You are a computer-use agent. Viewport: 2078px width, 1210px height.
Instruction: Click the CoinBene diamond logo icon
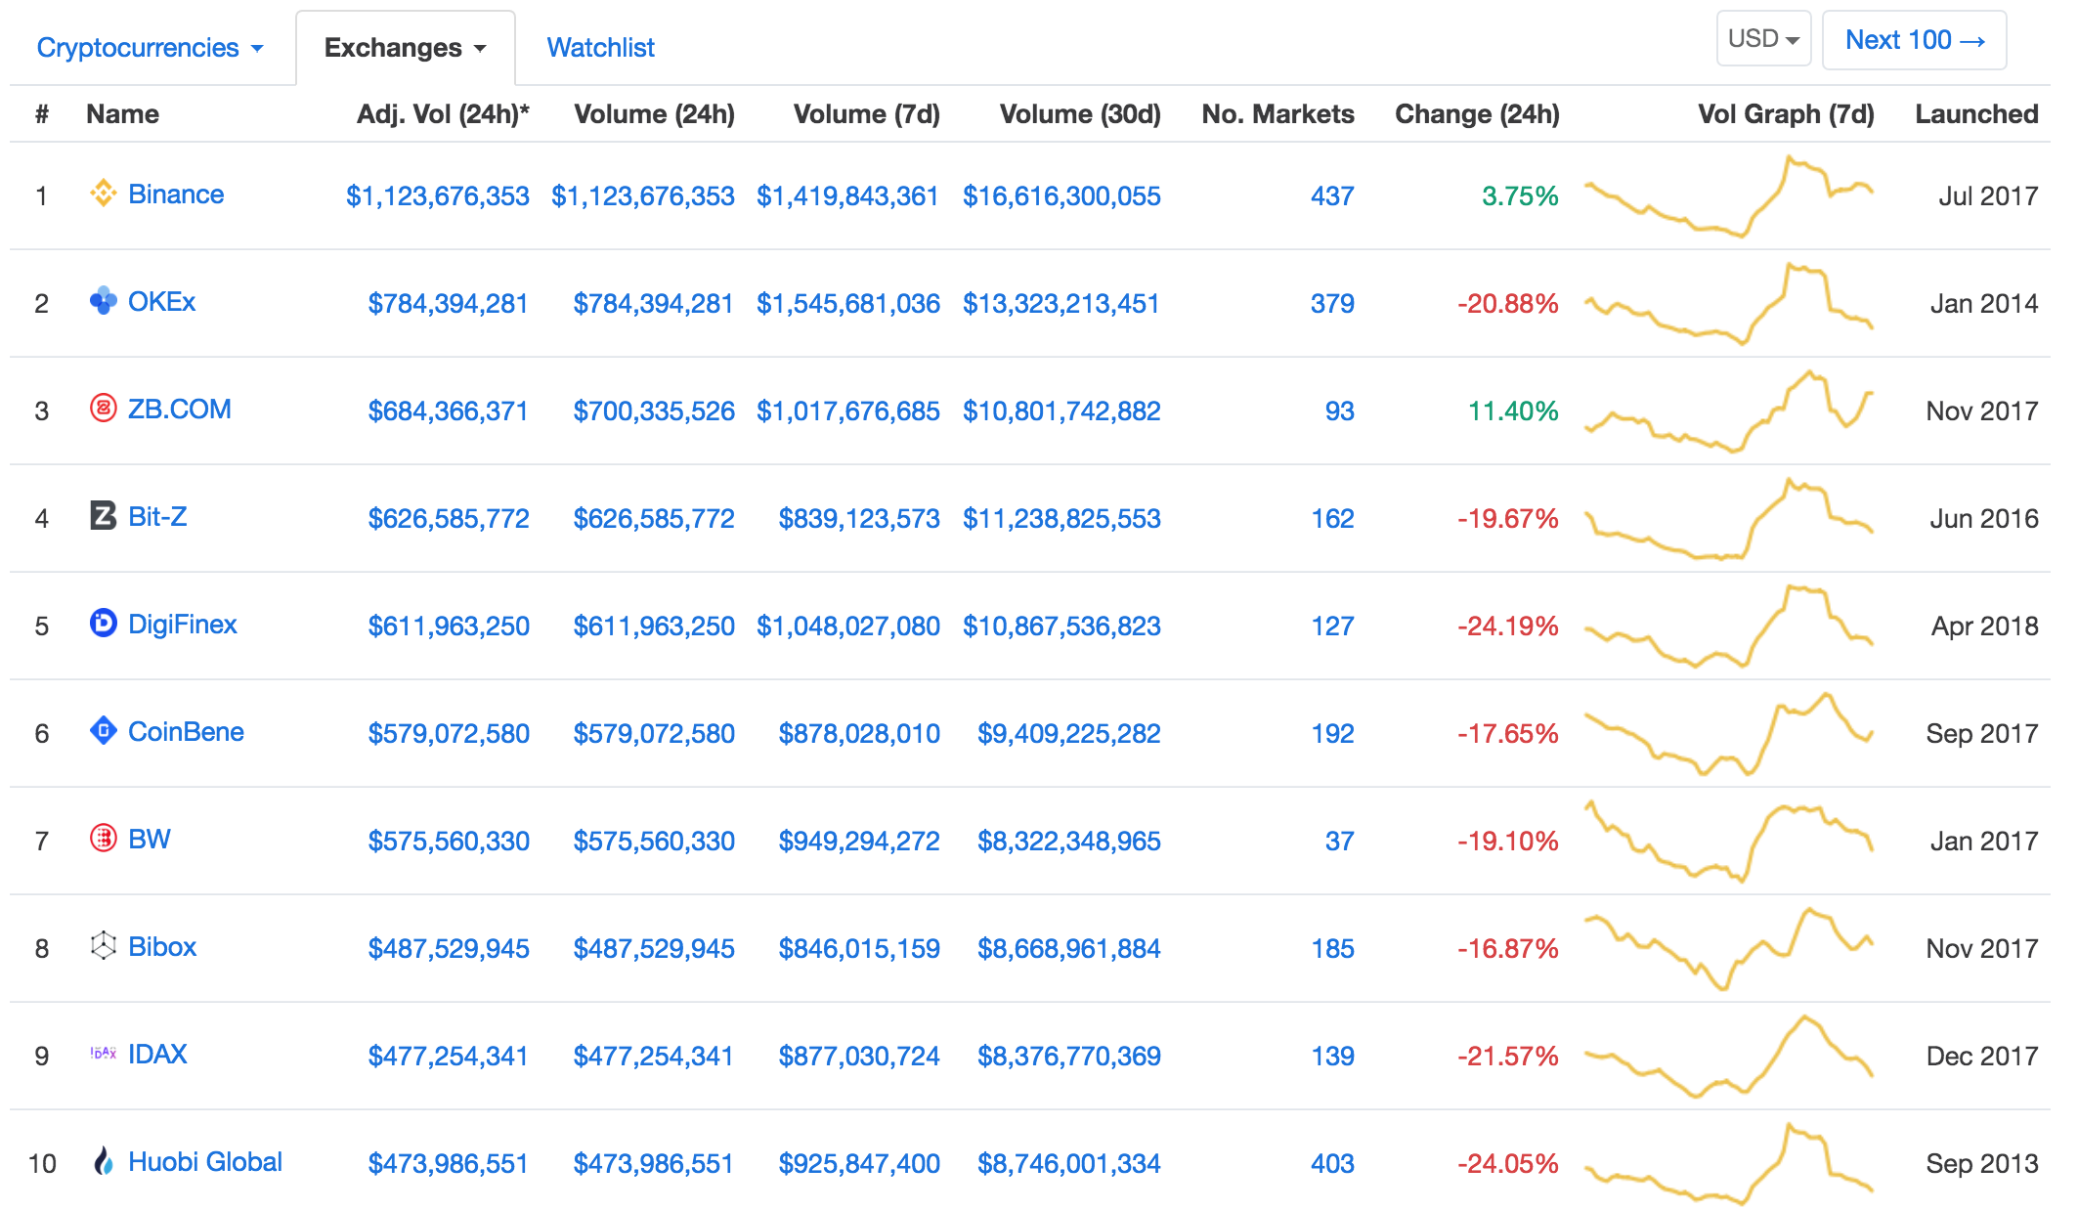tap(103, 731)
